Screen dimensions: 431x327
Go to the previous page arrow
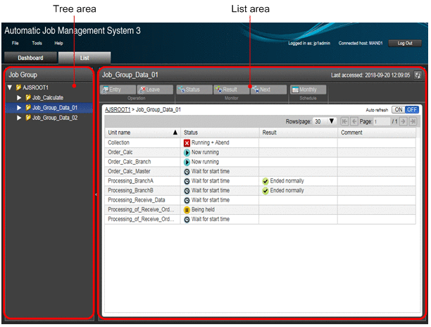[x=354, y=121]
